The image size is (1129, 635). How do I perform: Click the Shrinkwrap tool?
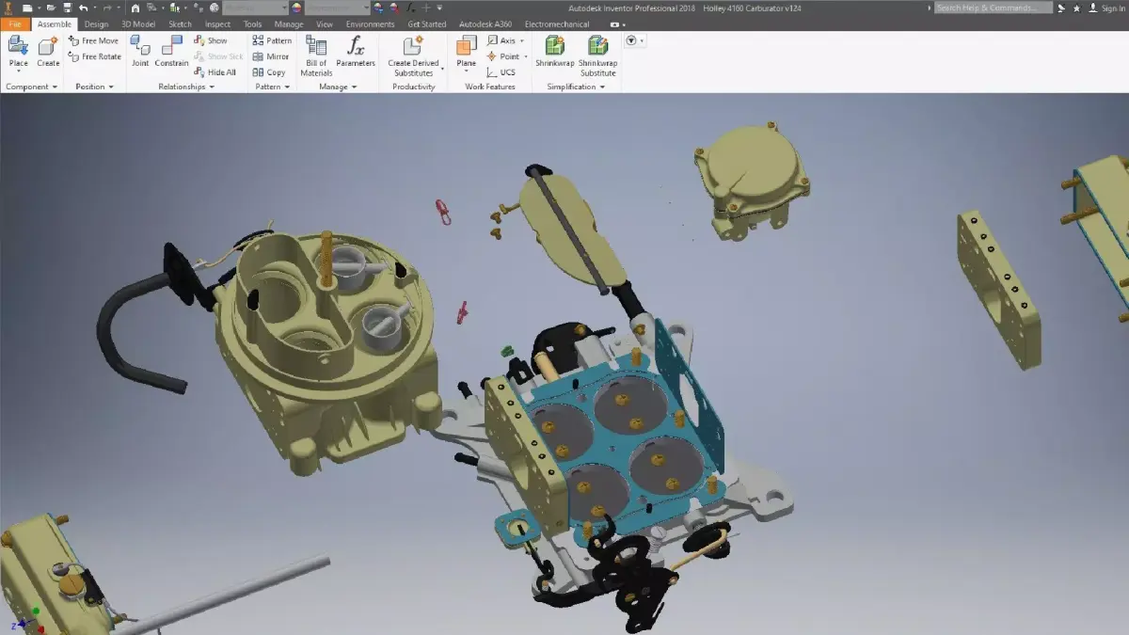pos(554,52)
